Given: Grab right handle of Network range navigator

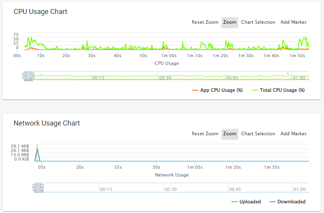Looking at the screenshot, I should tap(42, 187).
